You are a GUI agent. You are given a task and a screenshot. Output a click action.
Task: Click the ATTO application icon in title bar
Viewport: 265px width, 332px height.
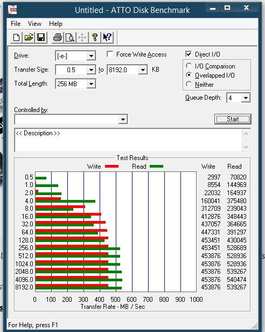point(12,10)
